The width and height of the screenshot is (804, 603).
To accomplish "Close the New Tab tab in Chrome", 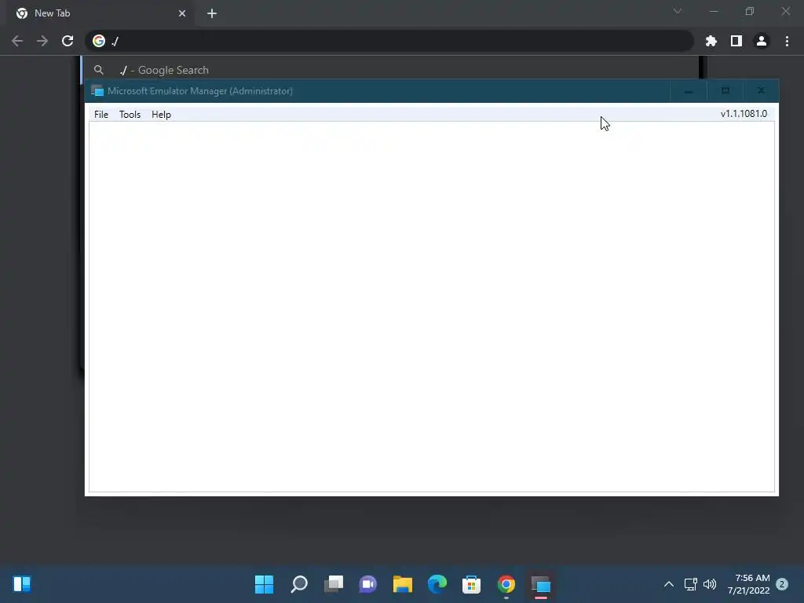I will pyautogui.click(x=182, y=13).
